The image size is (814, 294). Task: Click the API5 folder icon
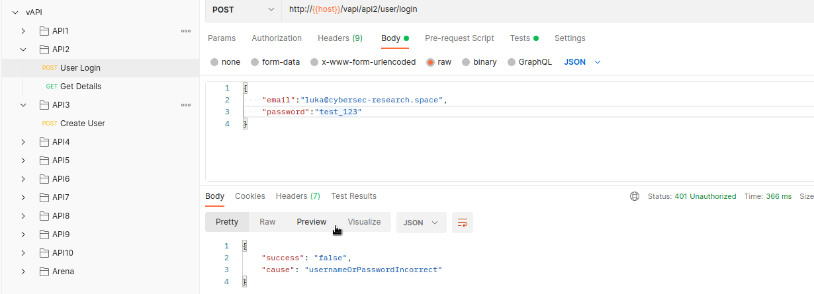coord(44,161)
